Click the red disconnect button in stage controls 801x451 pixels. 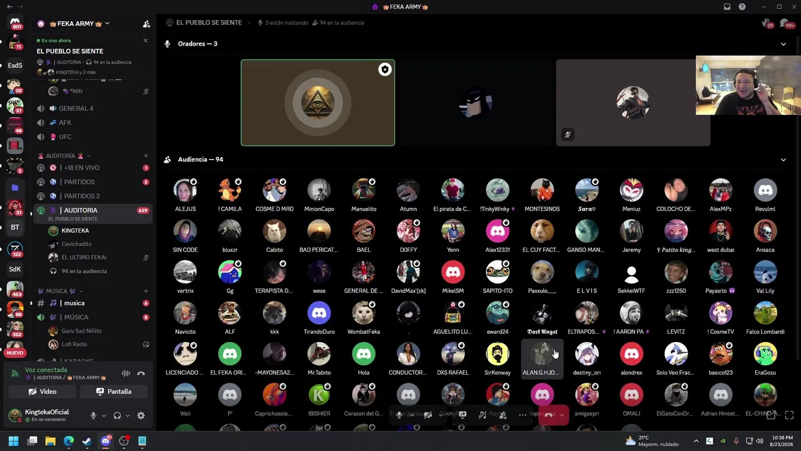(x=548, y=414)
